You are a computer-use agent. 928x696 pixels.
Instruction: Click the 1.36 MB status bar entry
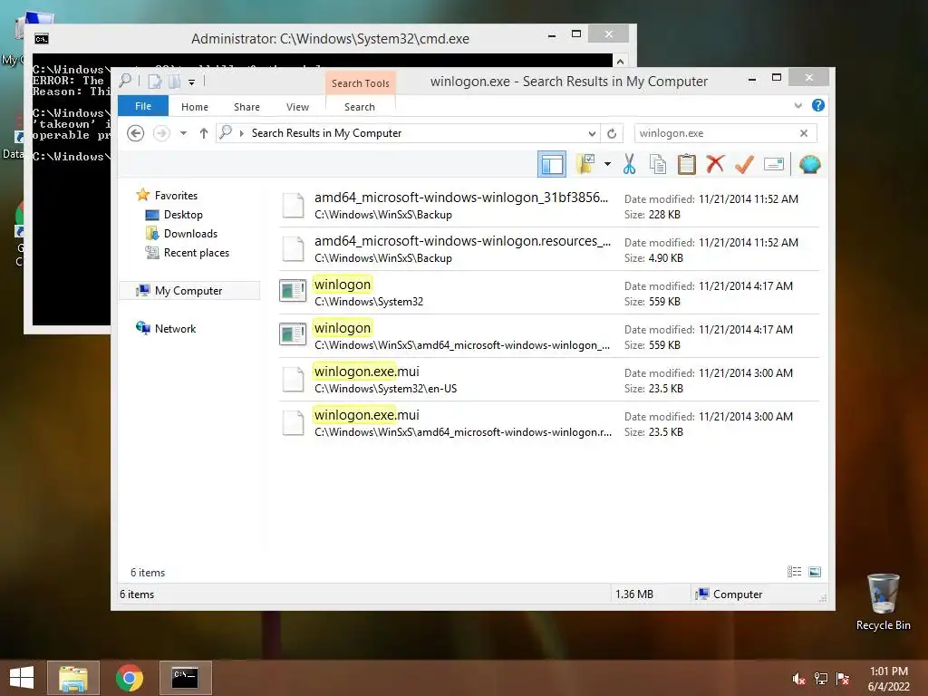coord(634,594)
